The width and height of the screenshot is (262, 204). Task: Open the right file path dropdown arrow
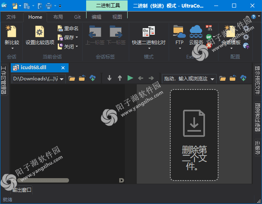click(213, 79)
